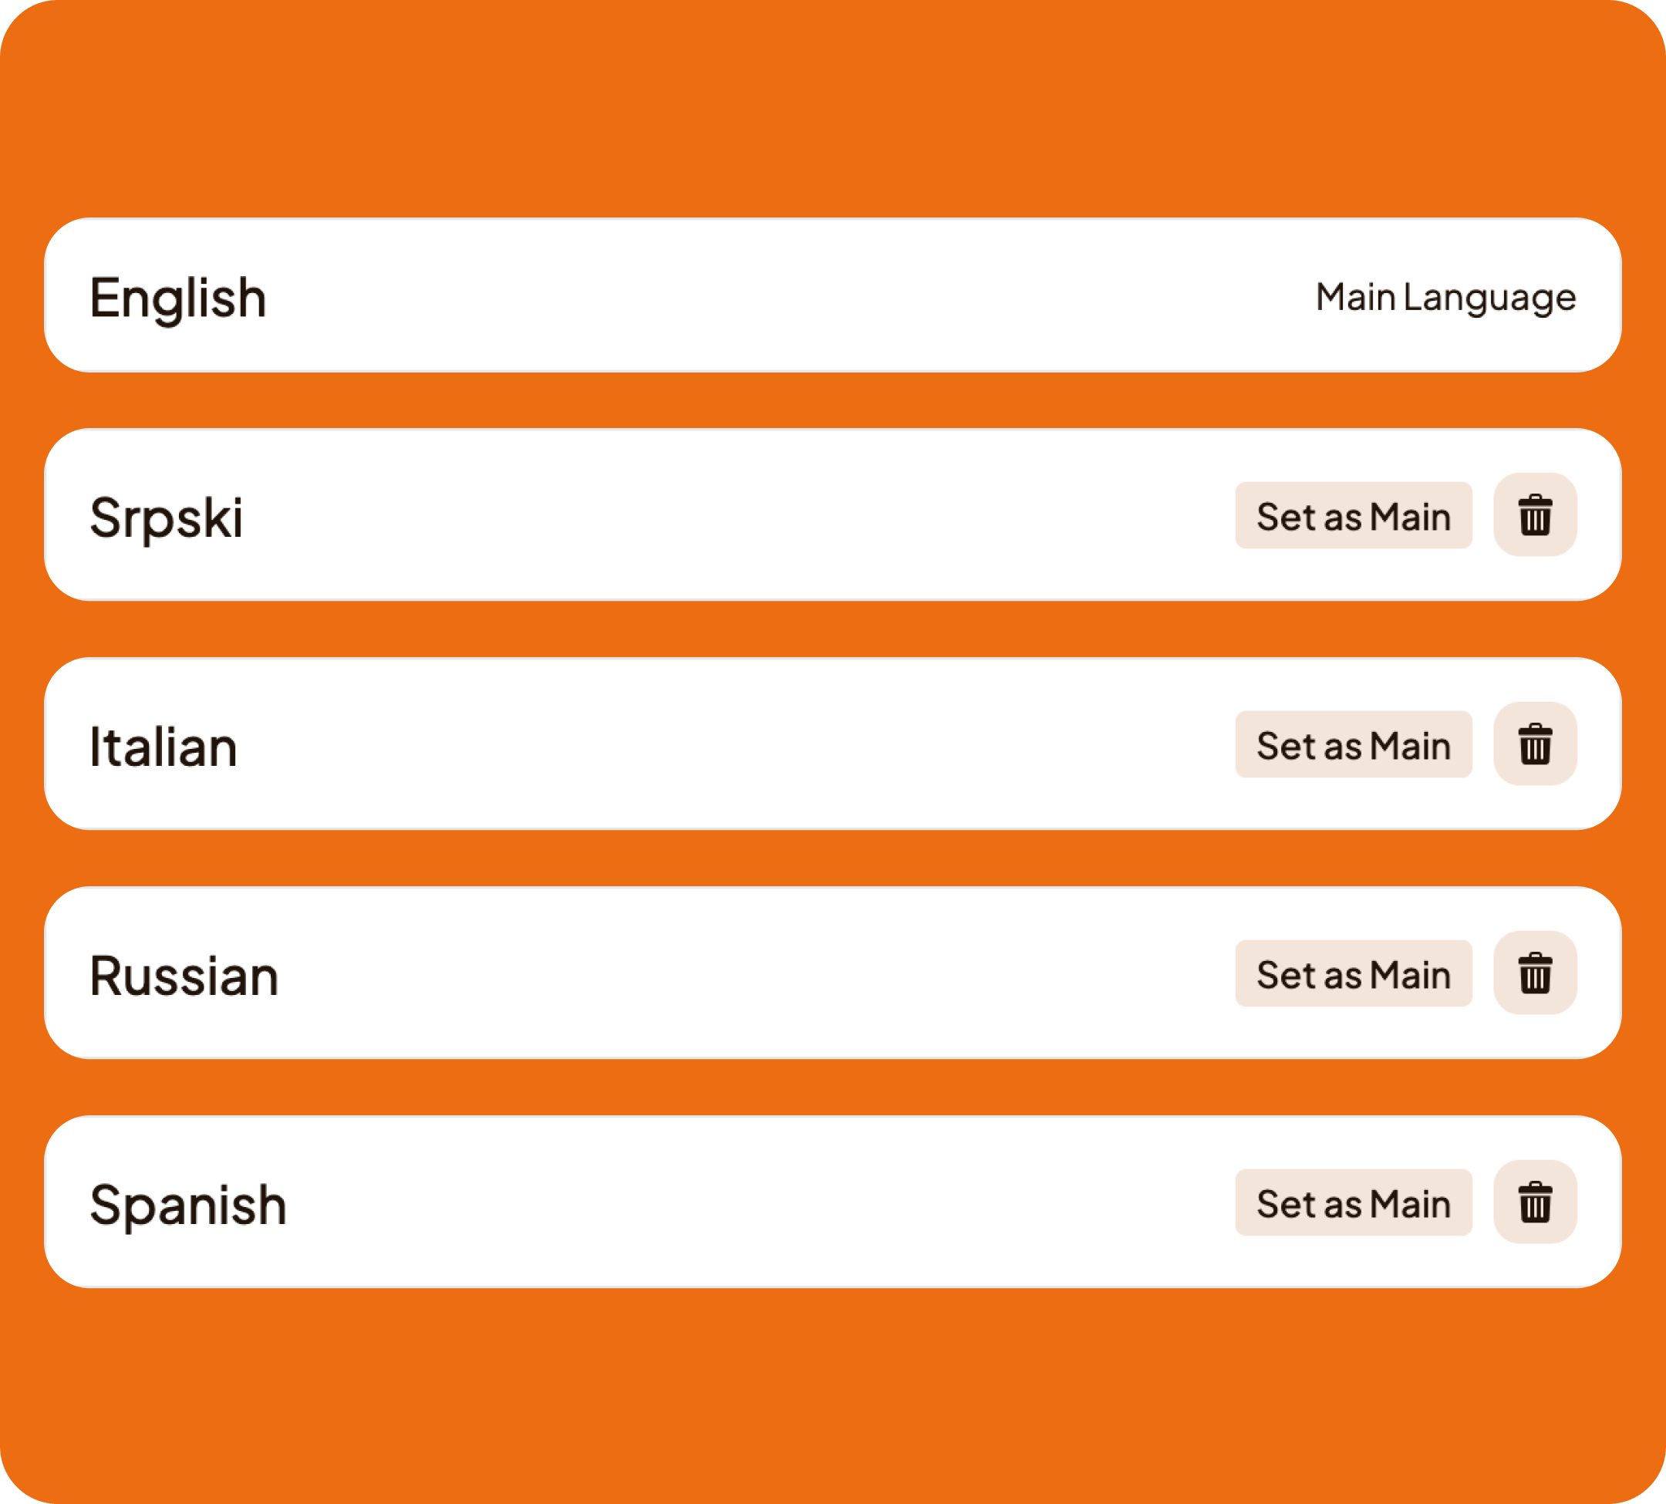Make Russian the main language

1354,974
